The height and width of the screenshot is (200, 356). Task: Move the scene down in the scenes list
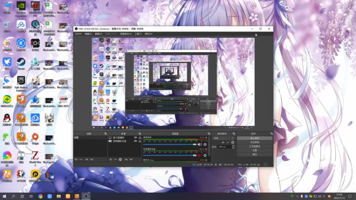click(x=92, y=160)
